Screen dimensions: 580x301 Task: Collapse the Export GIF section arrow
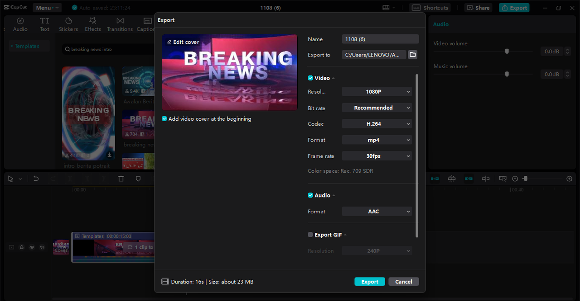(x=345, y=235)
